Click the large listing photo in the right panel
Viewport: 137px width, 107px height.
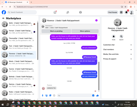(x=118, y=23)
